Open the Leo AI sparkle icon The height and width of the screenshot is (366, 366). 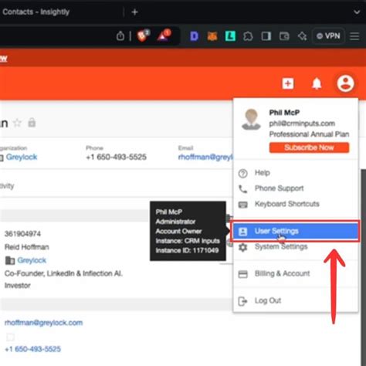coord(302,36)
